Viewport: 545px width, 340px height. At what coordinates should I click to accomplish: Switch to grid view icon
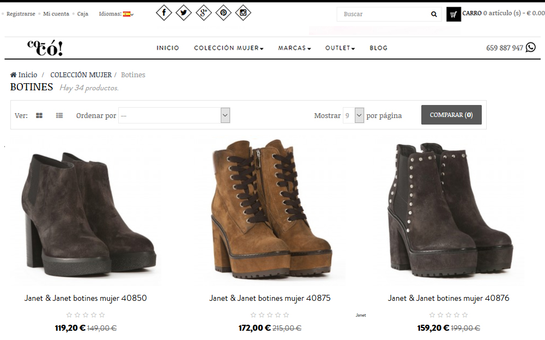tap(39, 115)
